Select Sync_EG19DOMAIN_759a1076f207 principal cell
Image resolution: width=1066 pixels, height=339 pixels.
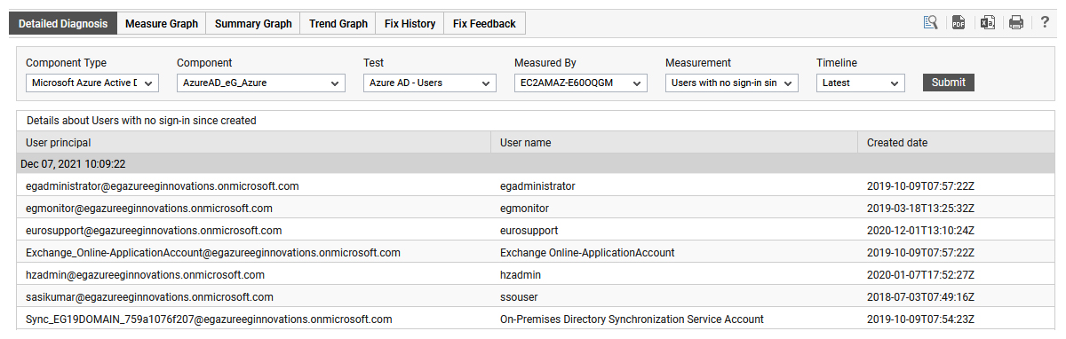(210, 319)
